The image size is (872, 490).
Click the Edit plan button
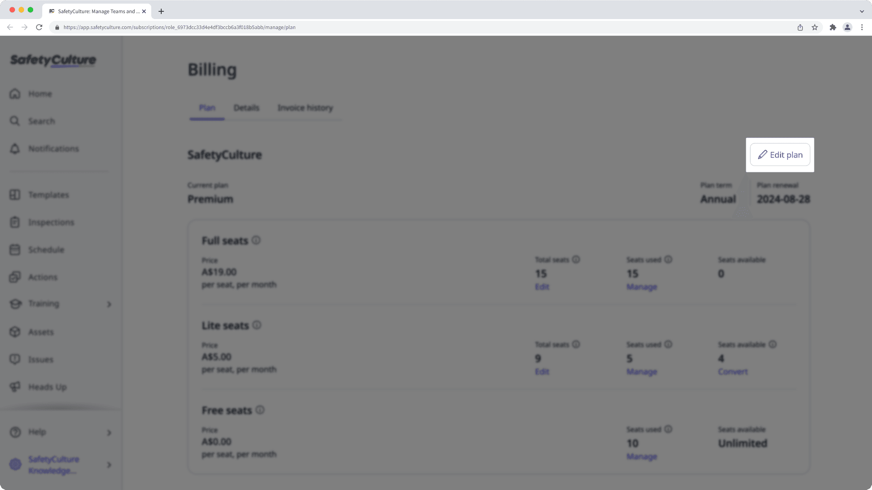point(780,155)
